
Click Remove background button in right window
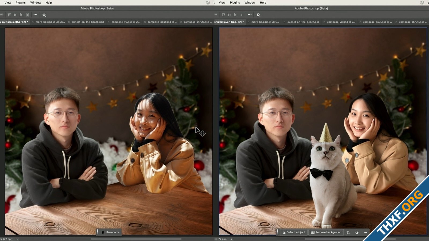pos(326,232)
